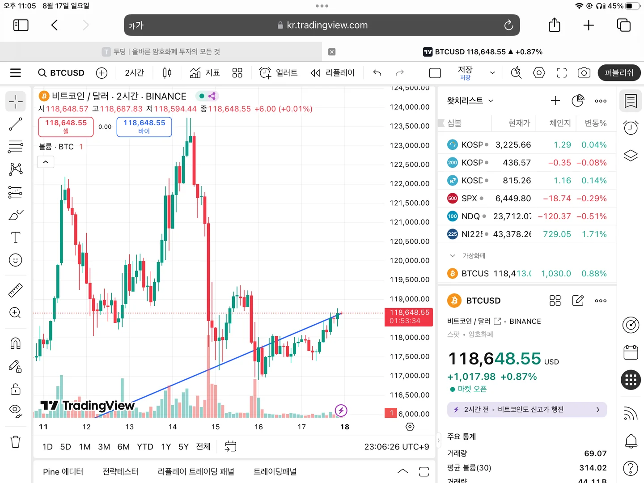Open the Fibonacci retracement tool
Screen dimensions: 644x483
tap(16, 146)
